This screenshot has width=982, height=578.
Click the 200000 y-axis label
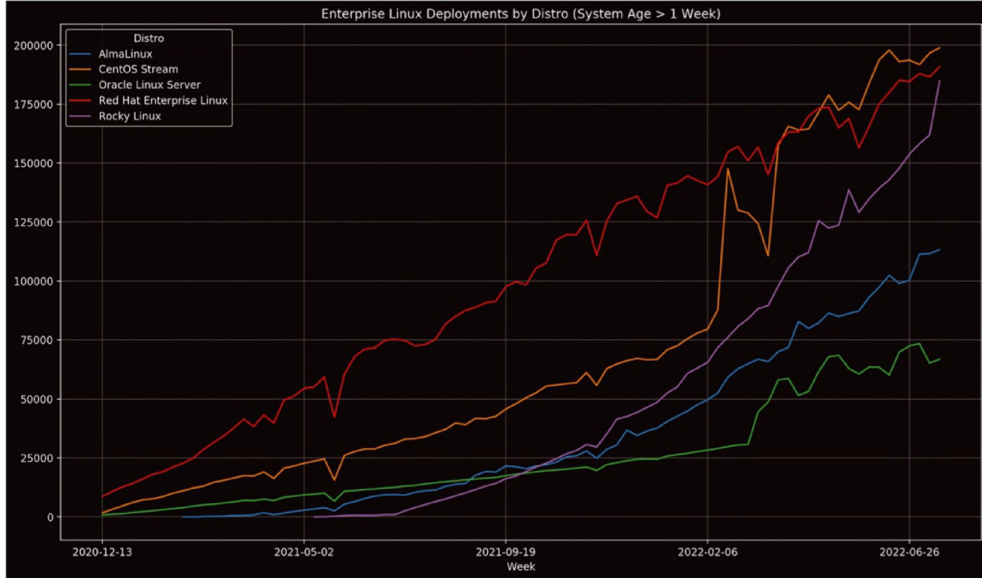click(x=33, y=46)
